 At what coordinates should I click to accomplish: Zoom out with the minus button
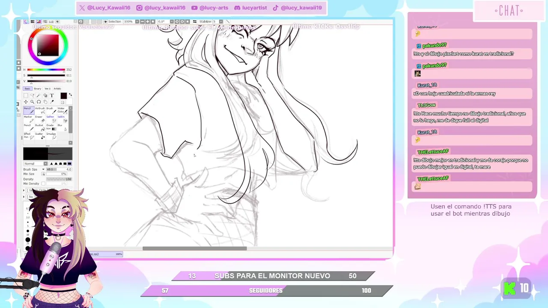(x=143, y=21)
